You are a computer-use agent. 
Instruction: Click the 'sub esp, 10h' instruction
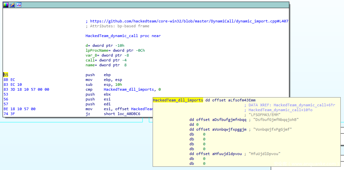[103, 85]
